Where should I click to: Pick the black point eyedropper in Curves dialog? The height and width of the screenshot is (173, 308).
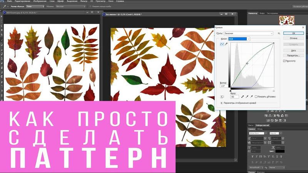point(243,96)
